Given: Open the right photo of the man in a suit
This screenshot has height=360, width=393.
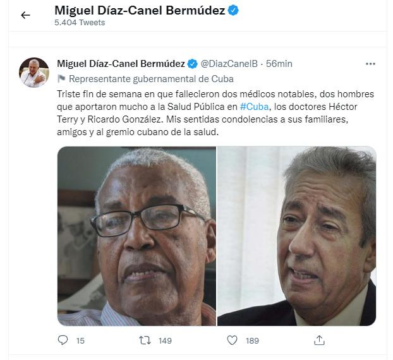Looking at the screenshot, I should click(x=296, y=236).
